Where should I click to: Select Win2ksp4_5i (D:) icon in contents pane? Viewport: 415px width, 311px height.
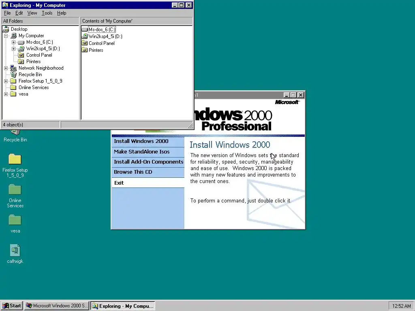85,36
